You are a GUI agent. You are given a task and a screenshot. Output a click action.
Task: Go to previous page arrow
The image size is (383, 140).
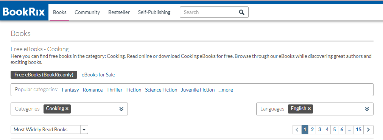(297, 130)
